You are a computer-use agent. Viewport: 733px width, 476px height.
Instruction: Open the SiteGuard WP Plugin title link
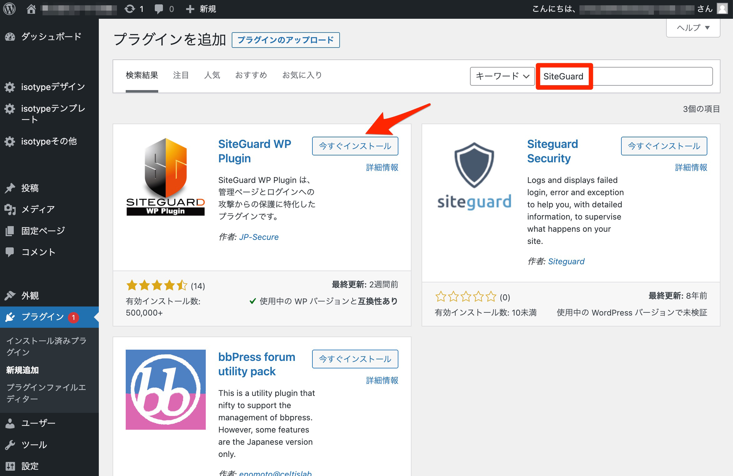255,151
